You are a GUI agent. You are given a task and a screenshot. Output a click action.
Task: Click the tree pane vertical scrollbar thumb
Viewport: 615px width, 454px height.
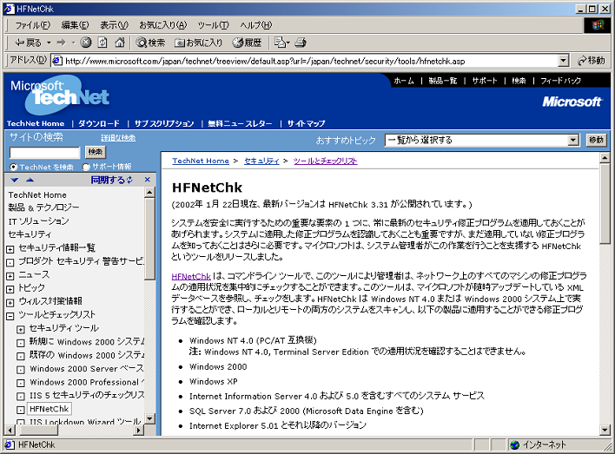click(x=149, y=239)
